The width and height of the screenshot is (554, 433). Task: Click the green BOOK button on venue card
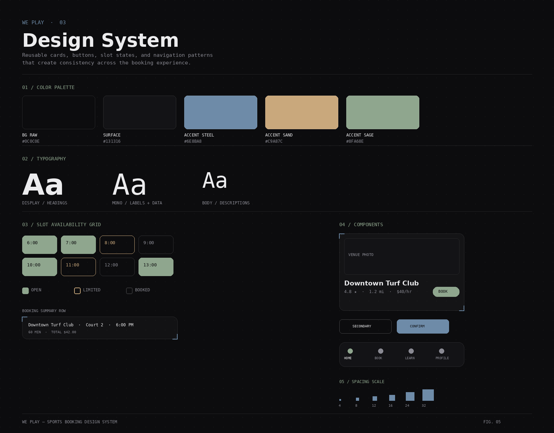[x=446, y=292]
